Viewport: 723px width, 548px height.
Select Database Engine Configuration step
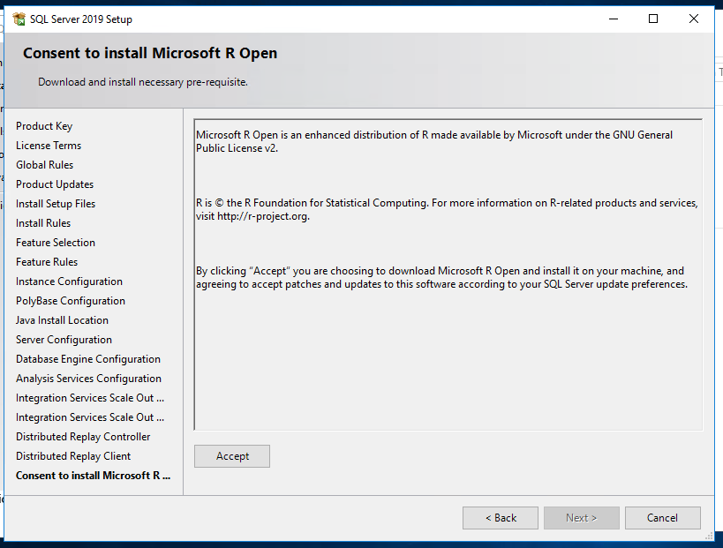point(88,358)
